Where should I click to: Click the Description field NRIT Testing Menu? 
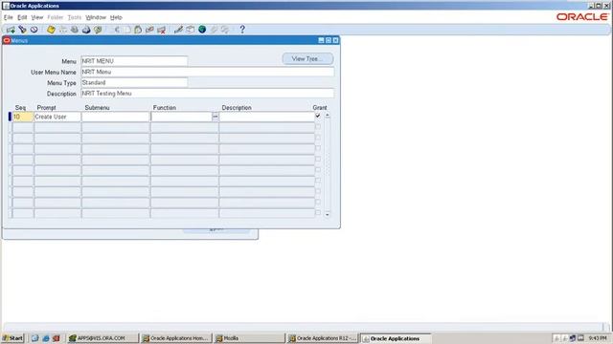coord(207,94)
